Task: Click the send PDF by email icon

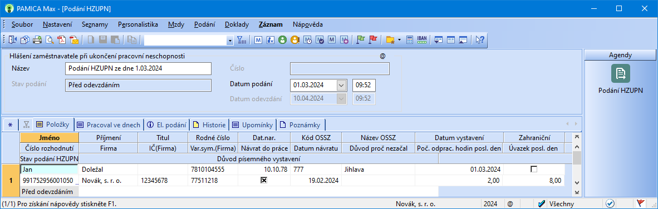Action: [74, 40]
